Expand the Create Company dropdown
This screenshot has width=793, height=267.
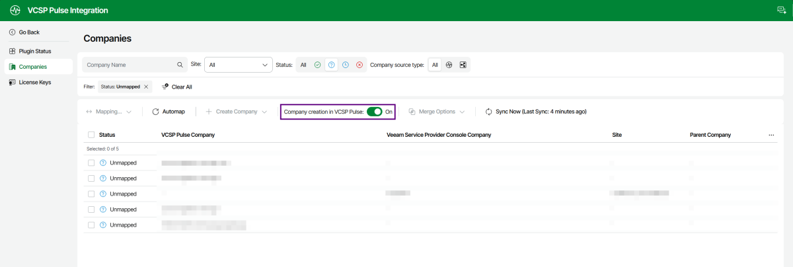pyautogui.click(x=237, y=112)
